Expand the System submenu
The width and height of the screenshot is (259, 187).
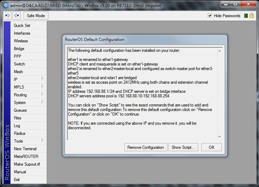point(29,103)
